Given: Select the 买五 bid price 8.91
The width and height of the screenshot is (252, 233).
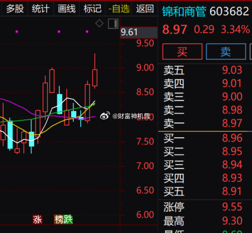Looking at the screenshot, I should pyautogui.click(x=232, y=191).
